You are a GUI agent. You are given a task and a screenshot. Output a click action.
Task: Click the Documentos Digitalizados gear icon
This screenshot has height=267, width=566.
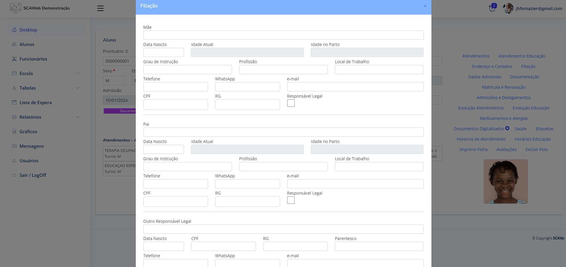click(x=507, y=128)
